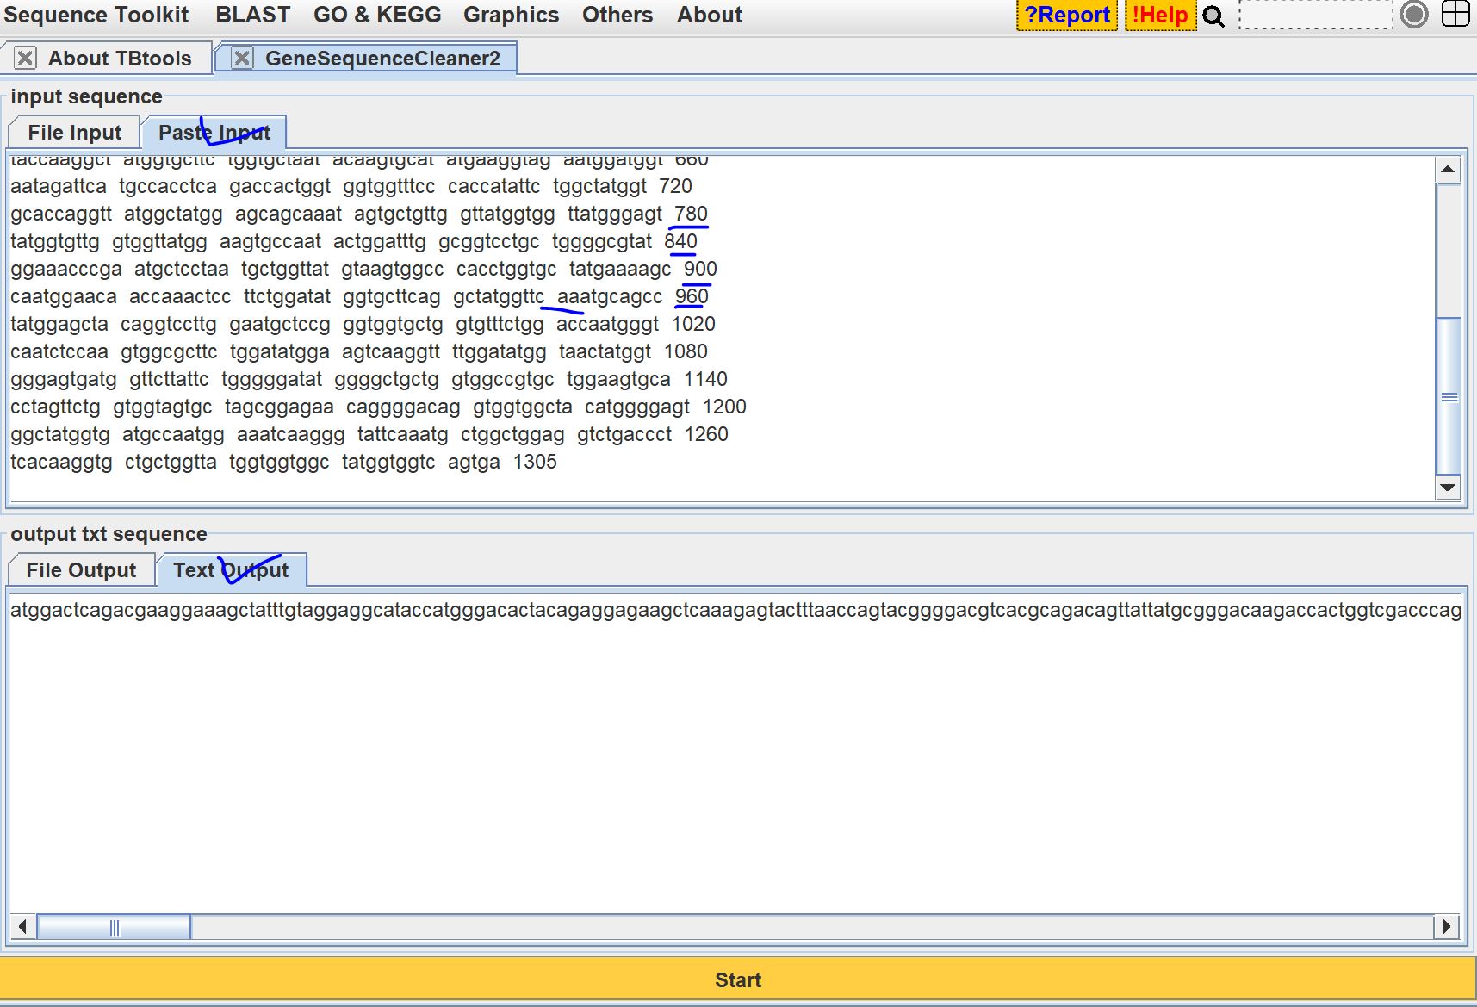Open the BLAST menu
The width and height of the screenshot is (1477, 1007).
pos(252,15)
